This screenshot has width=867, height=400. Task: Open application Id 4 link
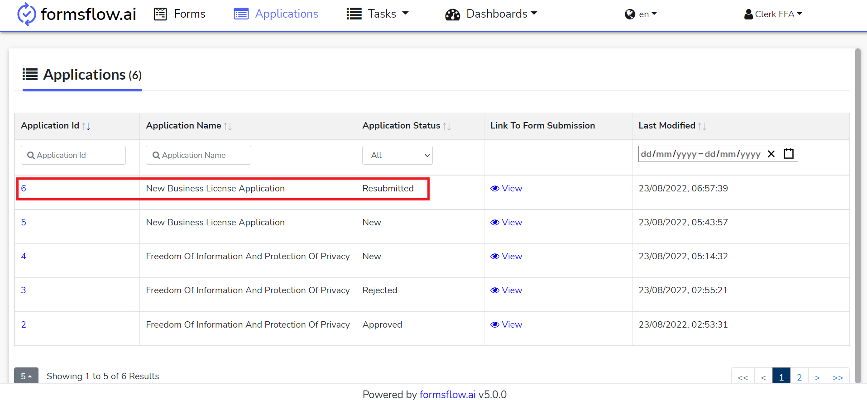coord(24,256)
